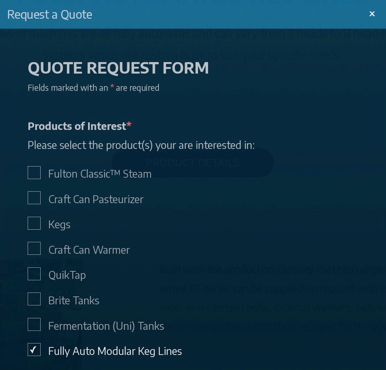This screenshot has height=370, width=386.
Task: Click the 'Fulton Classic™ Steam' label text
Action: tap(100, 174)
